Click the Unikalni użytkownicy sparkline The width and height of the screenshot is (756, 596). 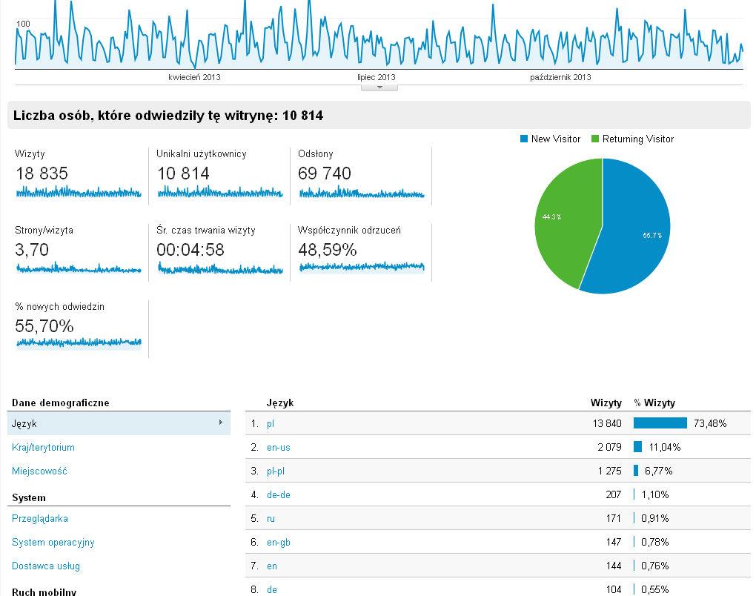pos(220,193)
